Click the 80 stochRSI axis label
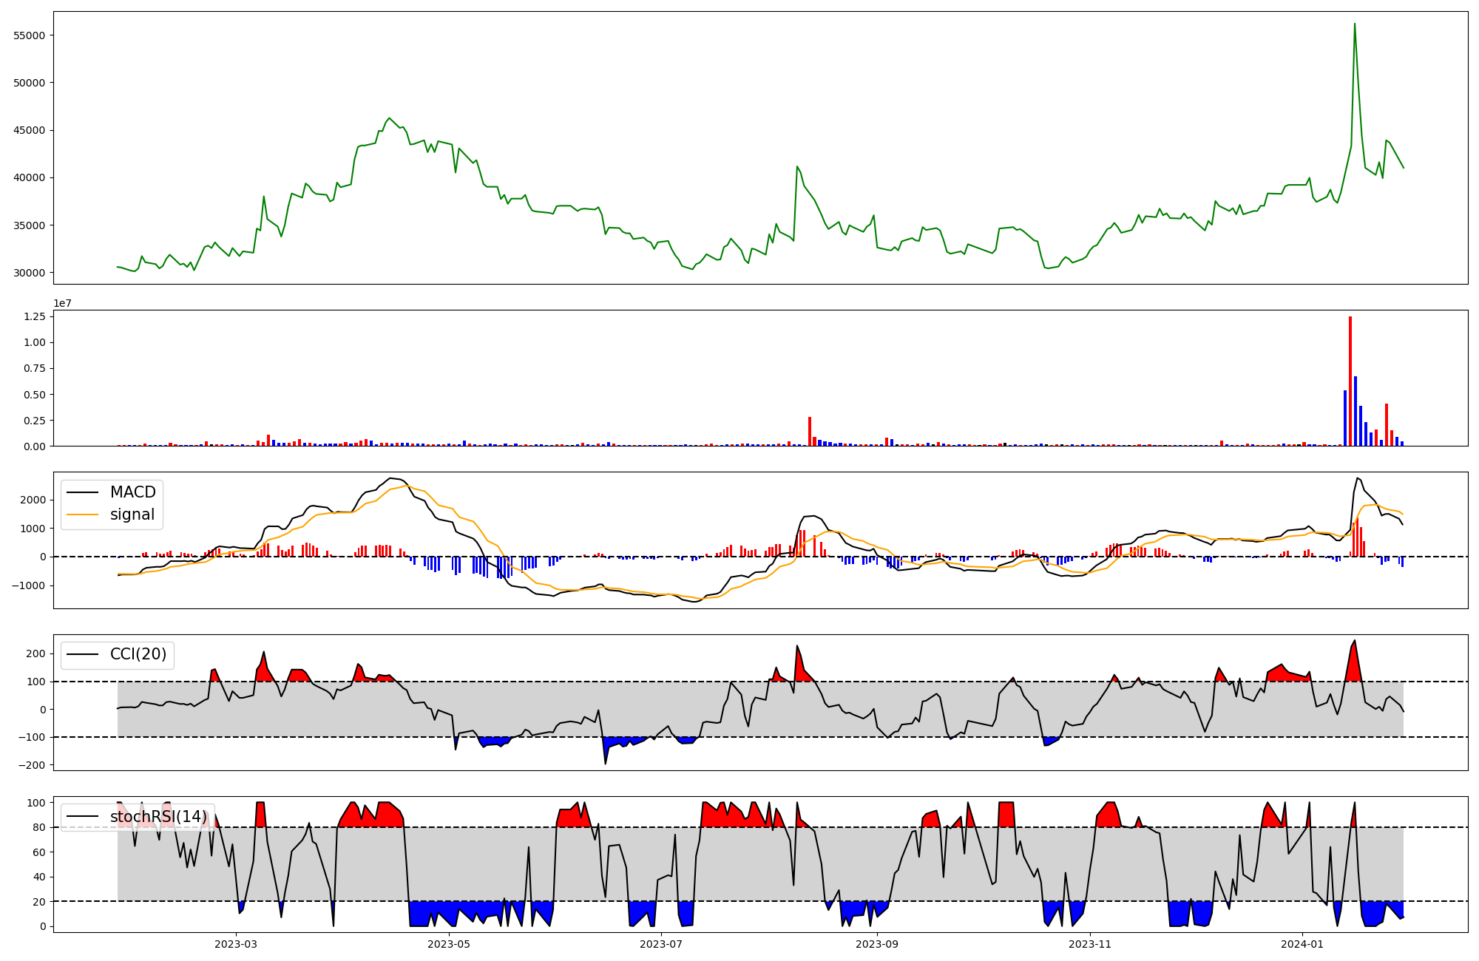 pyautogui.click(x=38, y=827)
